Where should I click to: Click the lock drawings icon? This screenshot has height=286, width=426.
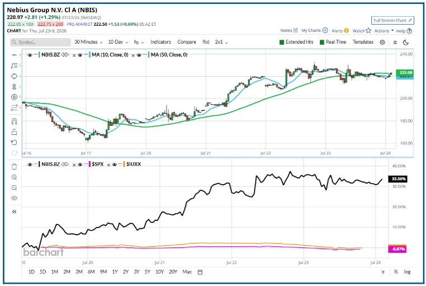(14, 132)
